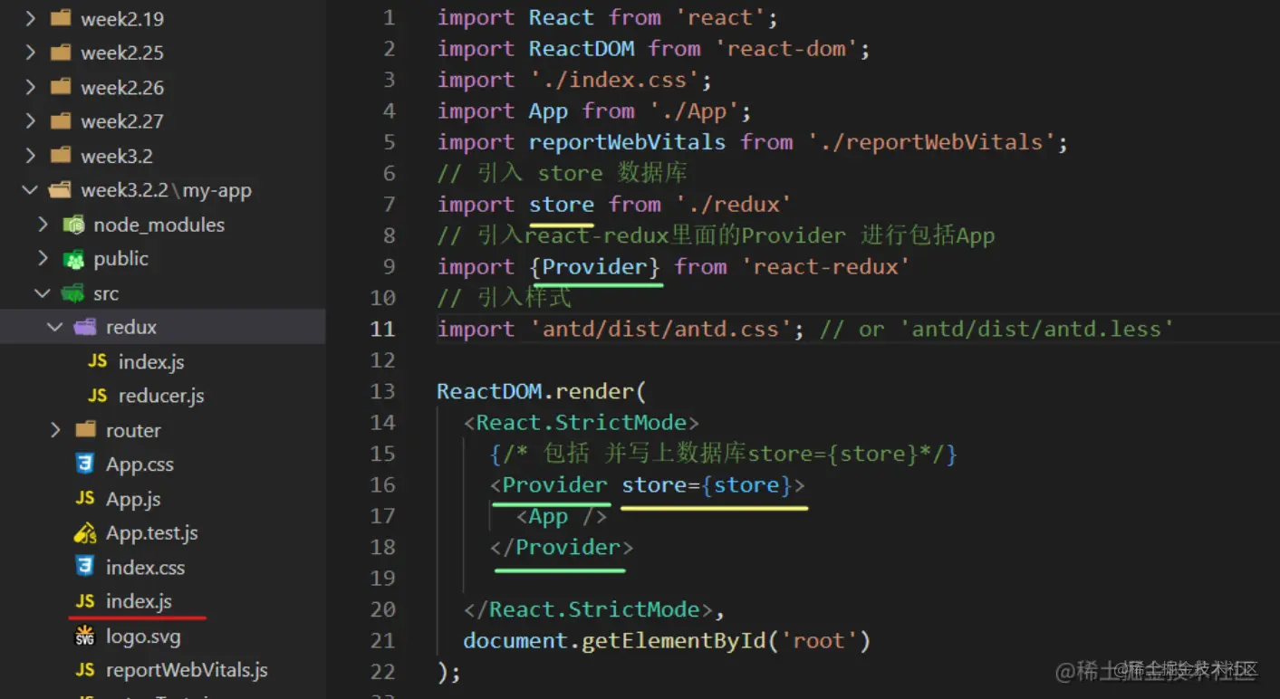Screen dimensions: 1280x699
Task: Expand the week2.25 folder chevron
Action: tap(30, 53)
